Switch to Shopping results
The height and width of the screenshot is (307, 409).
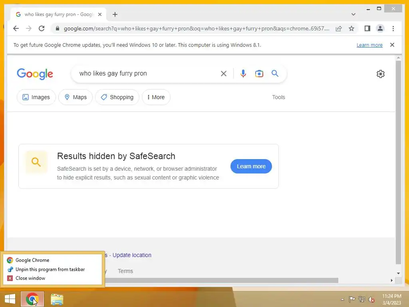click(117, 97)
